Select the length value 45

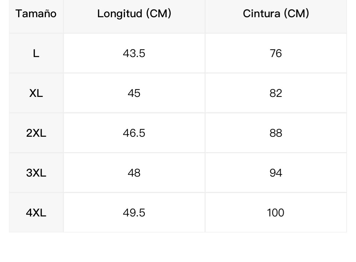point(134,93)
